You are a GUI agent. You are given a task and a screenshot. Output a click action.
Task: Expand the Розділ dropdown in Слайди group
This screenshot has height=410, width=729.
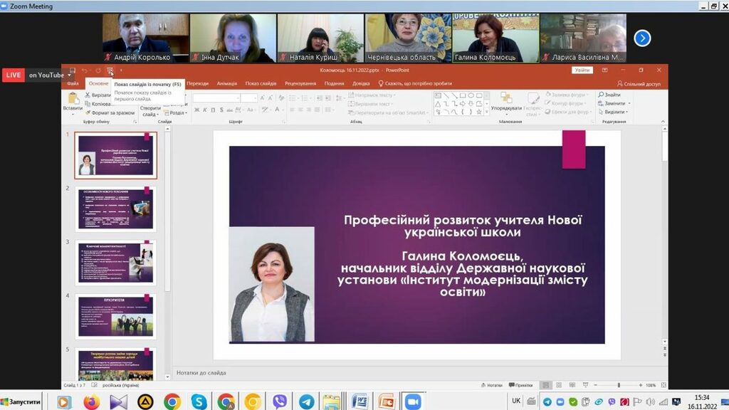tap(178, 112)
